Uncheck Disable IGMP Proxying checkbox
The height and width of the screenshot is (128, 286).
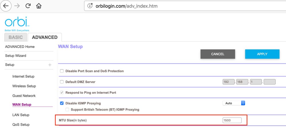coord(62,103)
